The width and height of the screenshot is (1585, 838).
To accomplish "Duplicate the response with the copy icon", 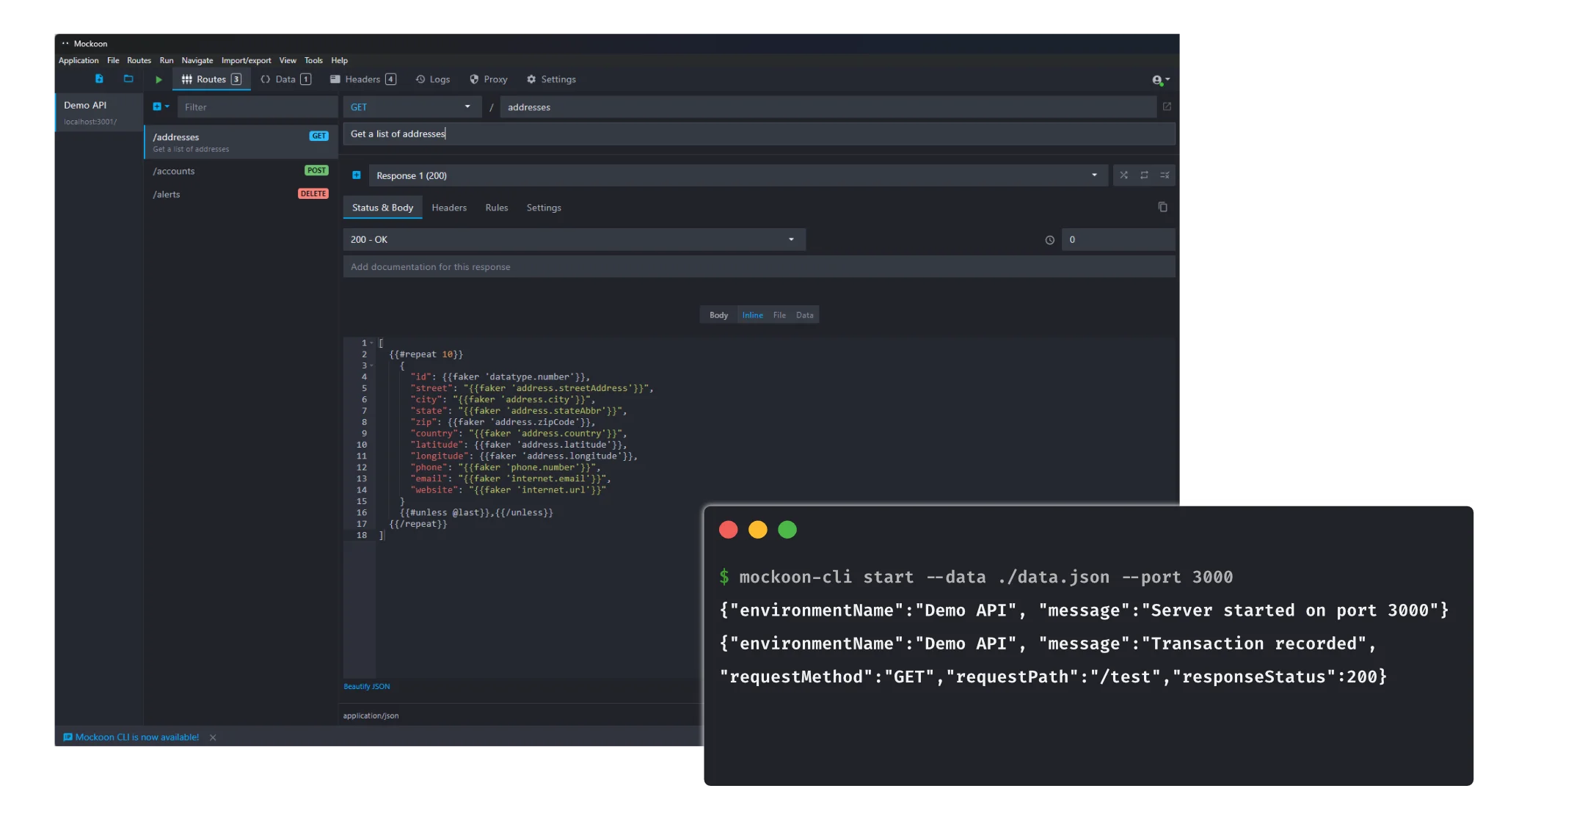I will (1162, 208).
